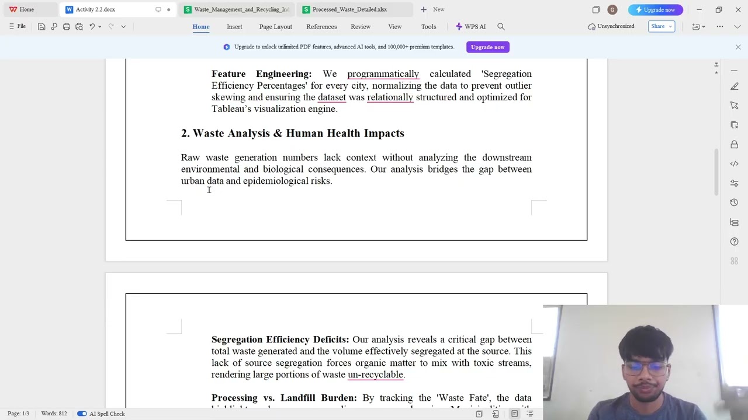Open the Tools ribbon tab
Screen dimensions: 748x420
(x=428, y=26)
